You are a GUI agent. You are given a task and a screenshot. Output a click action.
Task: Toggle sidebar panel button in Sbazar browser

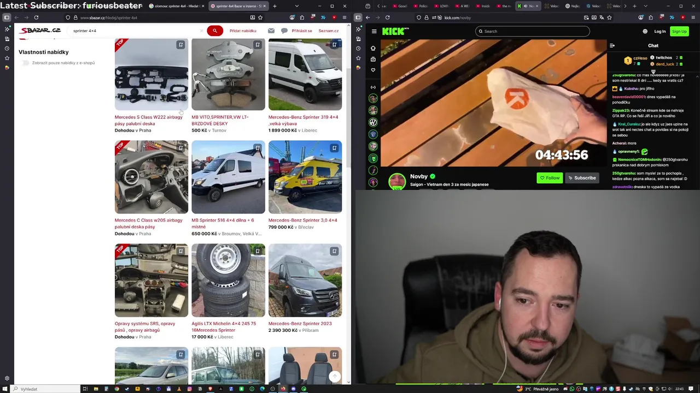[x=7, y=17]
